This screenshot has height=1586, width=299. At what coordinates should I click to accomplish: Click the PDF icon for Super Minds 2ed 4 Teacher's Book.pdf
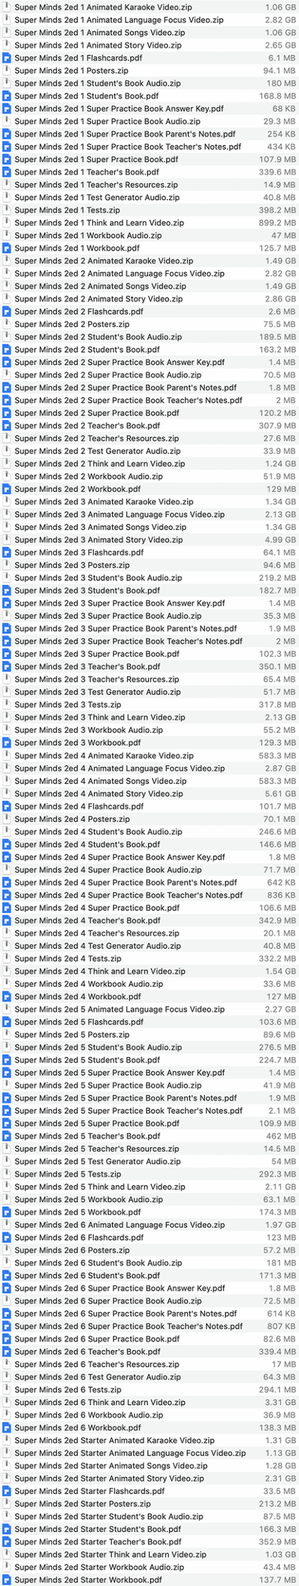[7, 921]
